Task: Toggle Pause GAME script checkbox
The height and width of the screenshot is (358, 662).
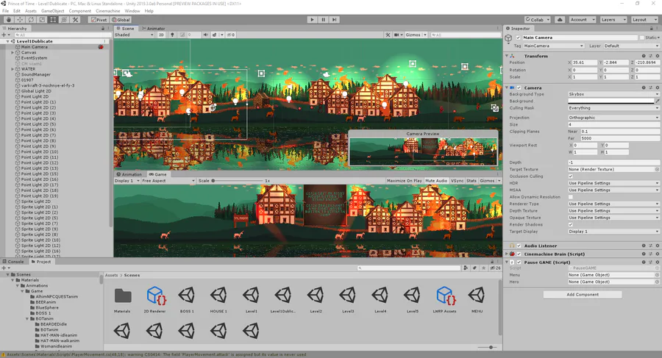Action: [519, 262]
